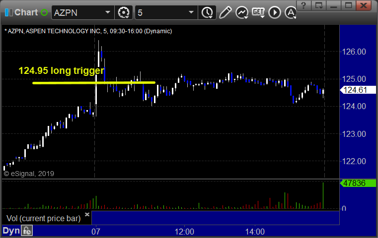Maximize the chart window

[x=348, y=5]
